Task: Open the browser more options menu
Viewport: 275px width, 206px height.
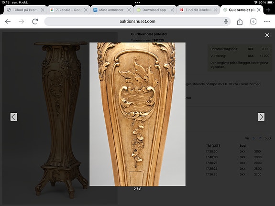Action: 267,22
